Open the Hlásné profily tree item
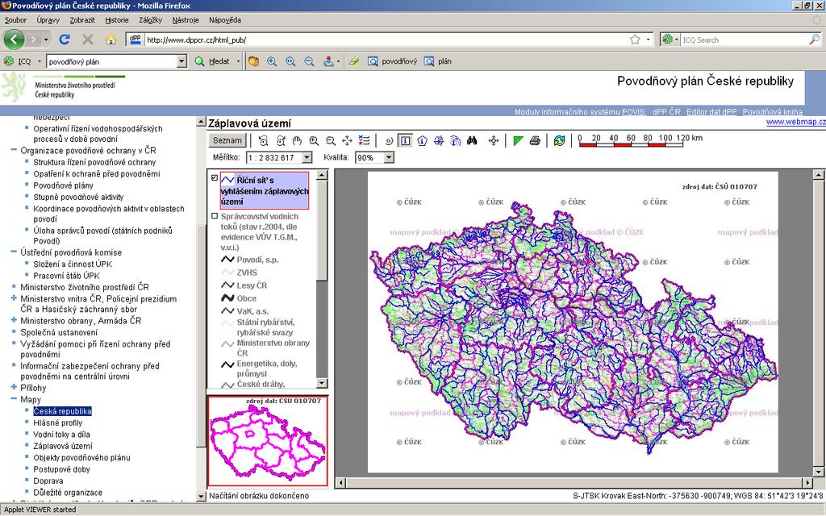Viewport: 826px width, 516px height. tap(58, 422)
